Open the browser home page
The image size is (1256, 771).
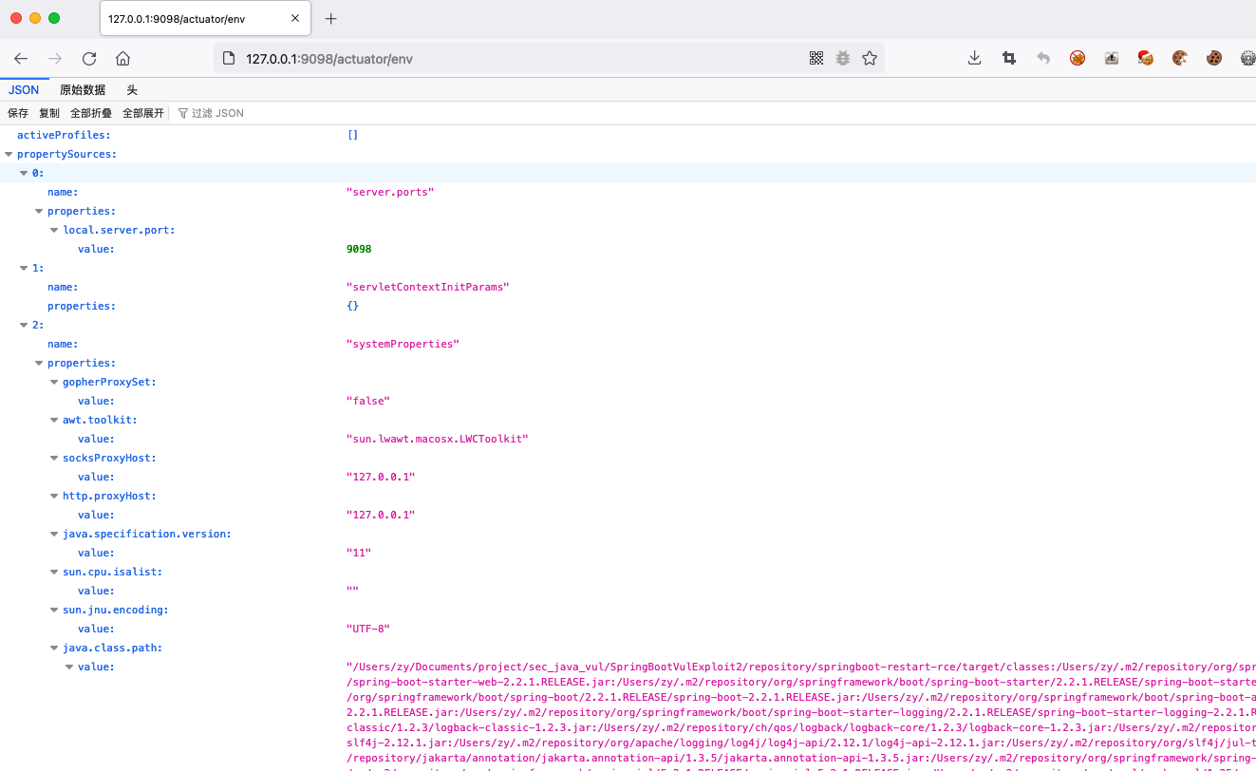tap(122, 58)
